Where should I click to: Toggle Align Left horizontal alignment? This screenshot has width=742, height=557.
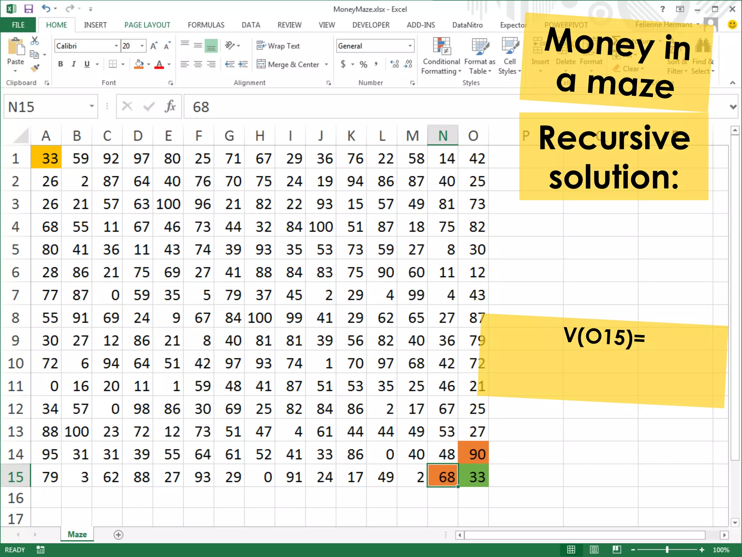point(185,64)
